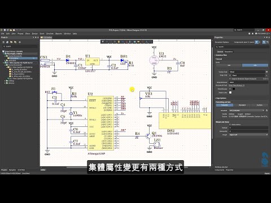Click the open folder icon in title bar
Viewport: 271px width, 203px height.
tap(11, 30)
